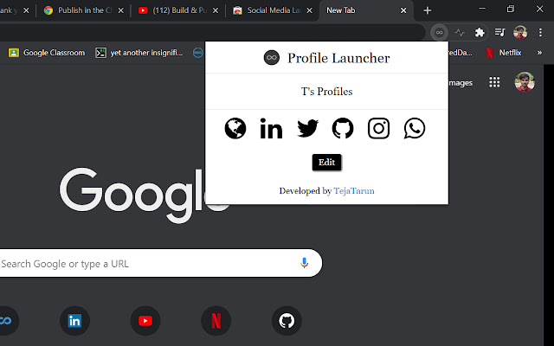Open the Extensions puzzle piece menu

[x=480, y=33]
